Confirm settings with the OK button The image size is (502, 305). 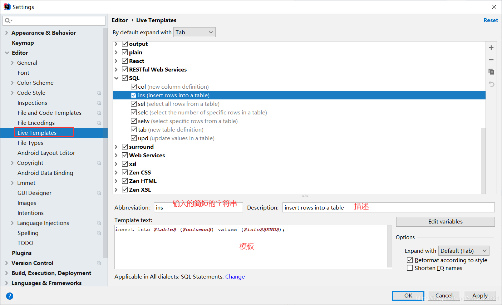[408, 296]
